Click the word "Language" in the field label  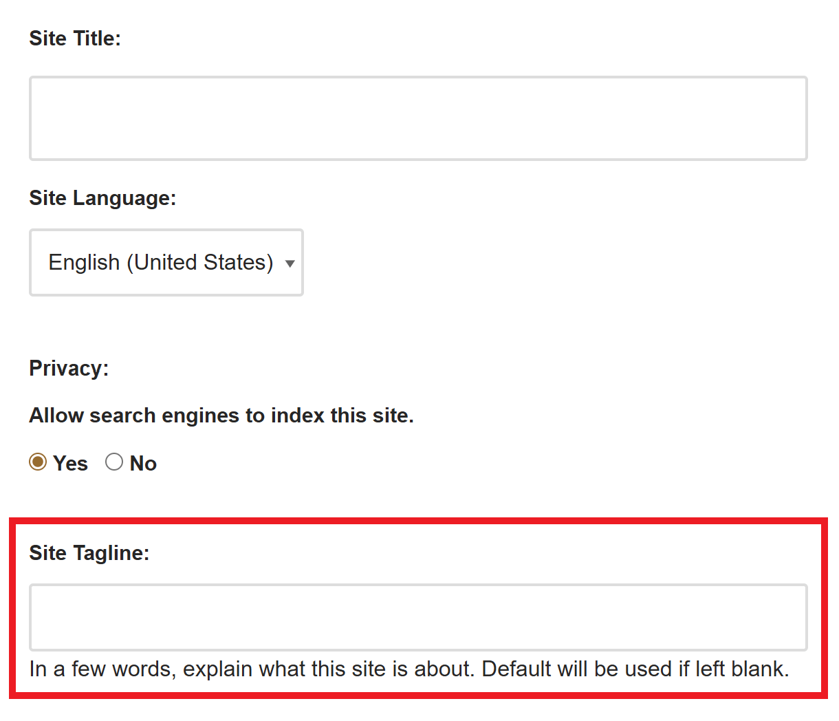pyautogui.click(x=124, y=198)
